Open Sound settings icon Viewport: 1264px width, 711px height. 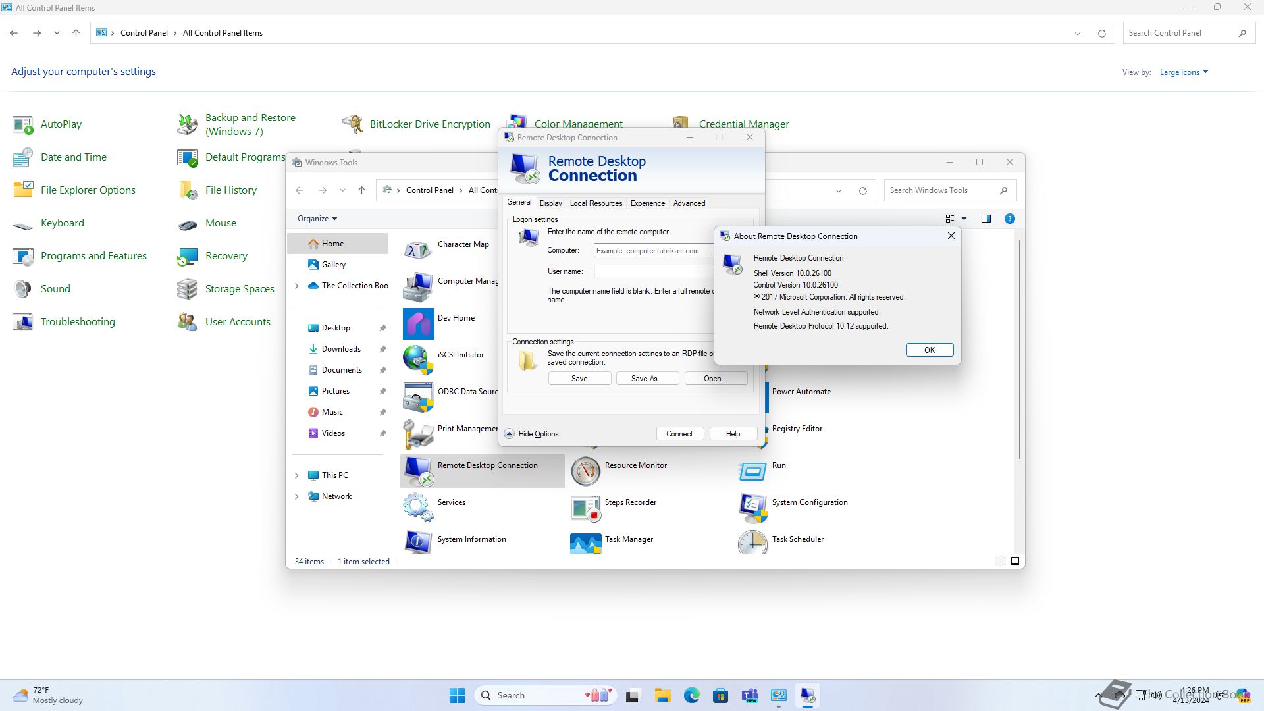pyautogui.click(x=22, y=289)
